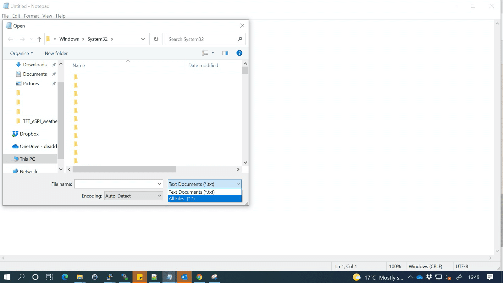Click the New folder button
Viewport: 503px width, 283px height.
tap(56, 53)
